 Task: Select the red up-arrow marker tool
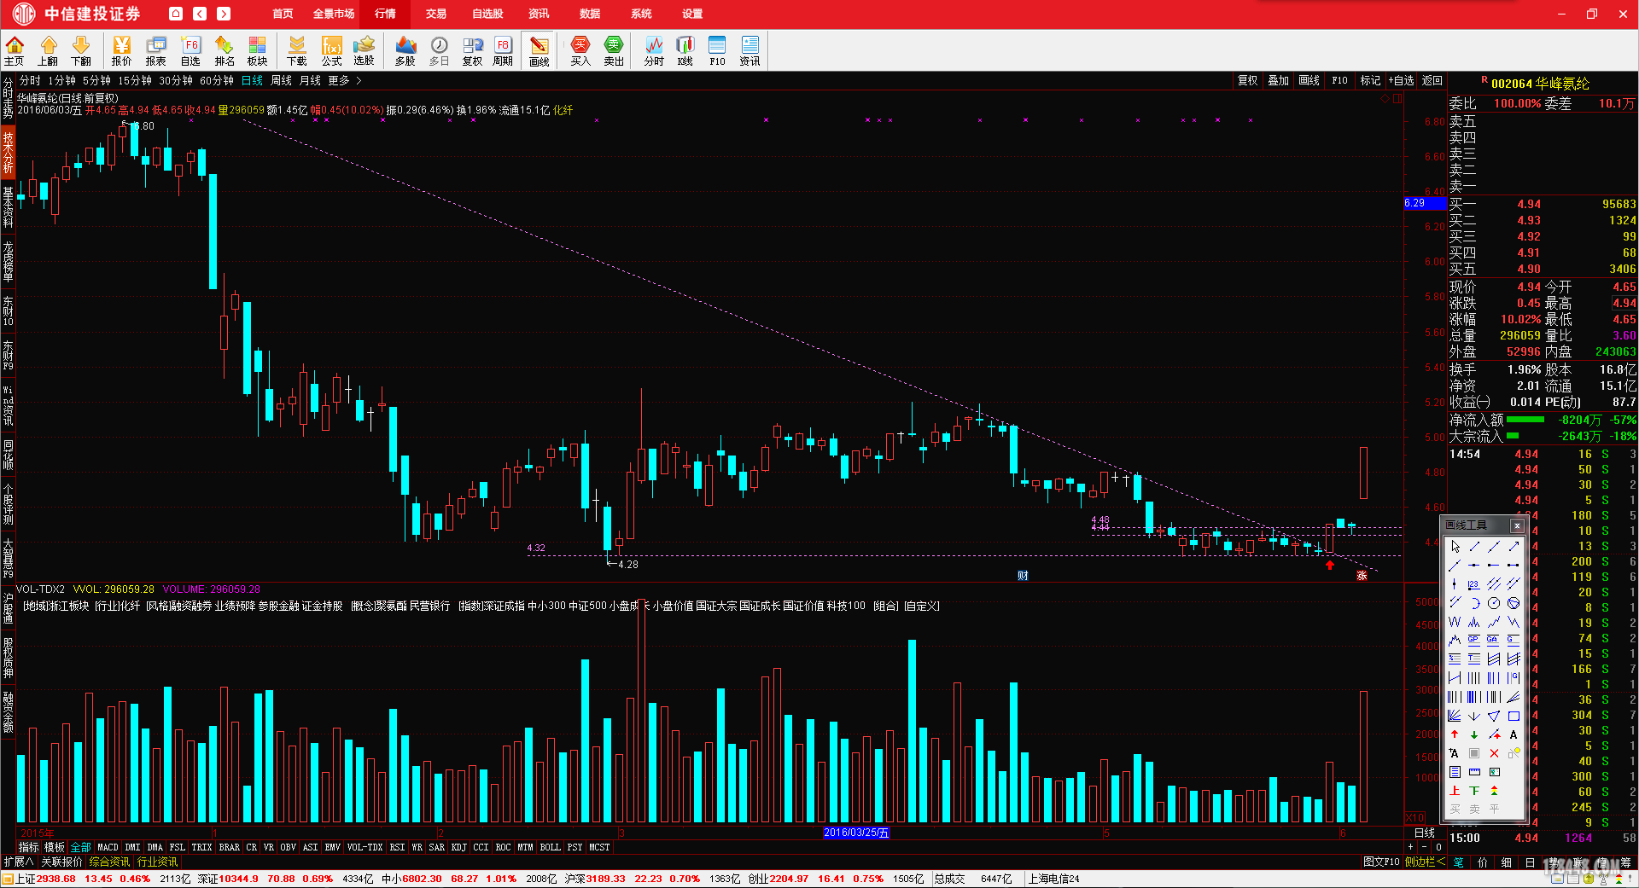(x=1455, y=734)
